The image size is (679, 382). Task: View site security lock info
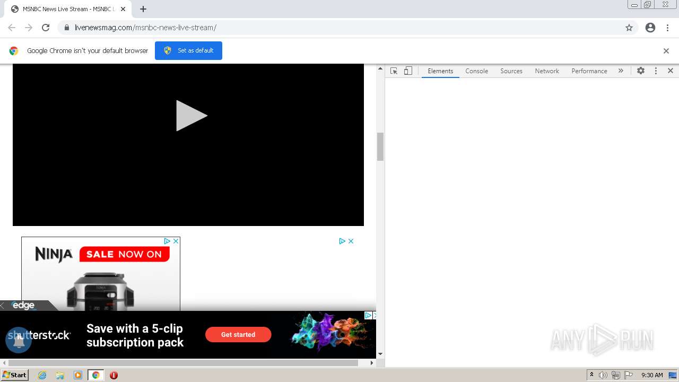66,28
